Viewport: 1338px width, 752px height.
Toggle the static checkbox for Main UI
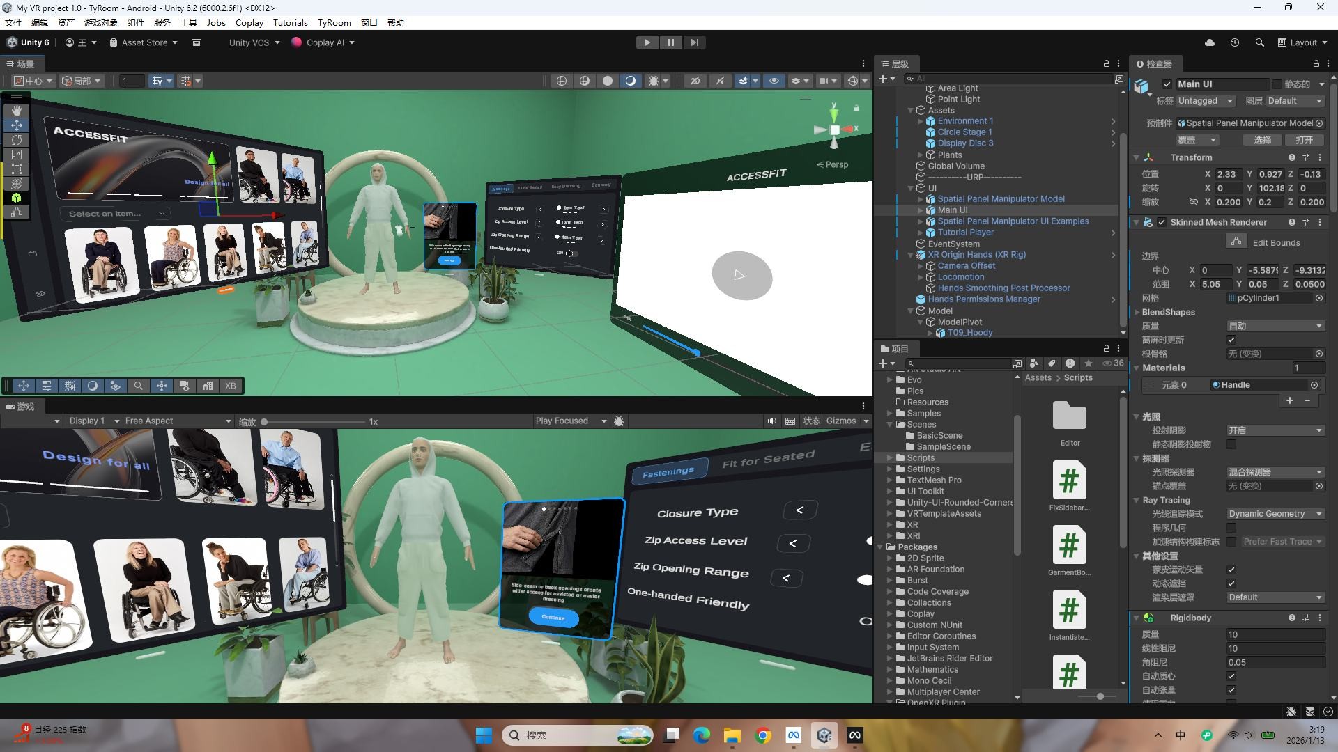click(x=1277, y=84)
